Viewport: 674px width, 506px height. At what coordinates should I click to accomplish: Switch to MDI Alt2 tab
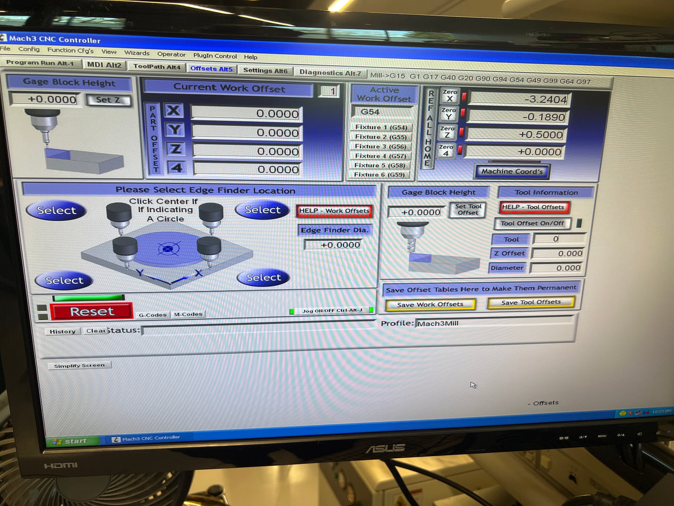point(104,65)
